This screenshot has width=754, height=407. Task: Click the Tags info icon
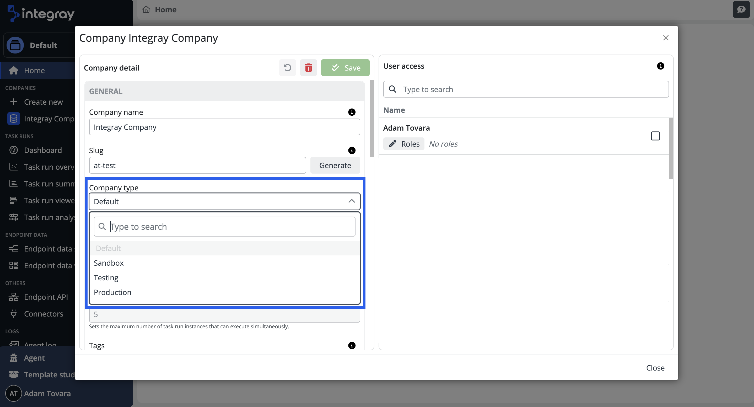coord(352,346)
